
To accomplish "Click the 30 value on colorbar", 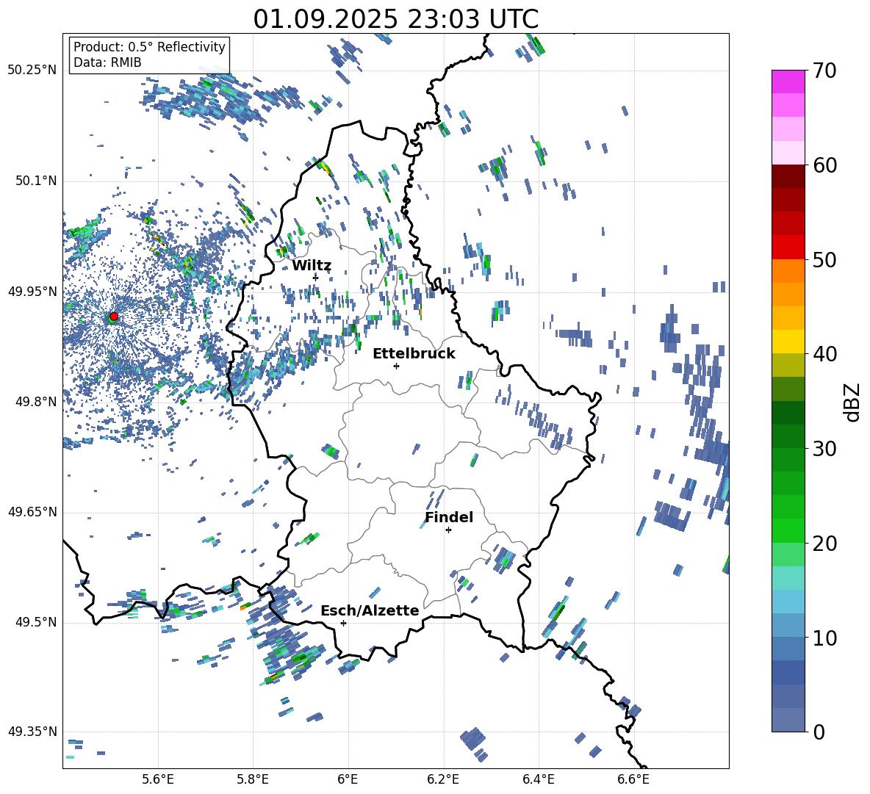I will pos(824,449).
